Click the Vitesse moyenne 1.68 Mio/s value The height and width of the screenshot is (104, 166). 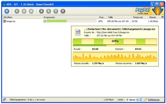[x=141, y=63]
